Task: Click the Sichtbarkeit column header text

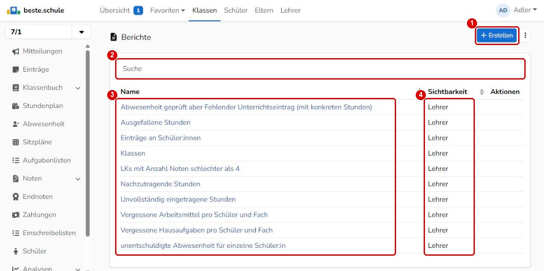Action: 447,92
